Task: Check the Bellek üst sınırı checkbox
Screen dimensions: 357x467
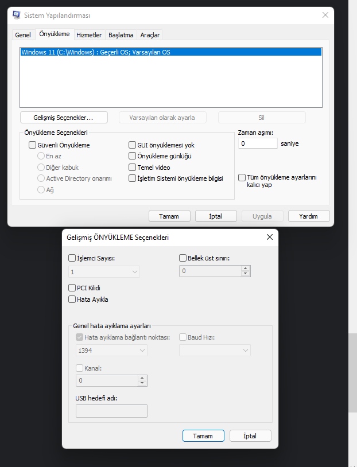Action: point(183,258)
